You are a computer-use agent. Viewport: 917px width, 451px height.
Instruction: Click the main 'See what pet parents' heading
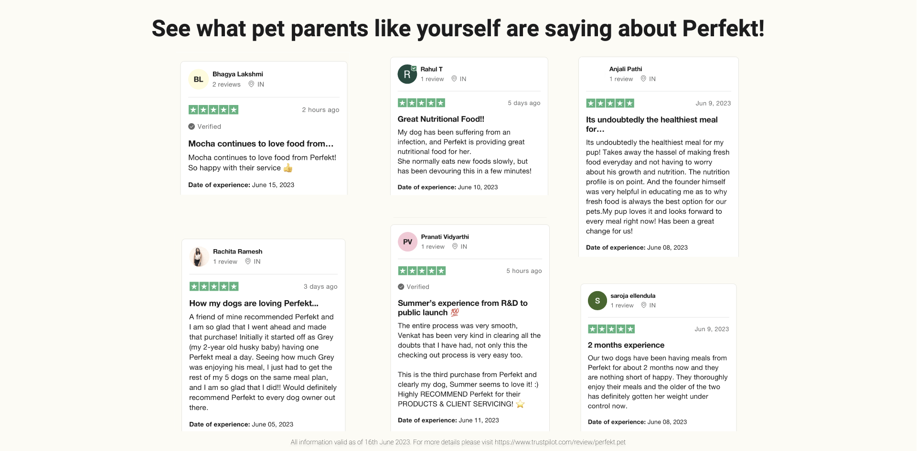click(458, 28)
